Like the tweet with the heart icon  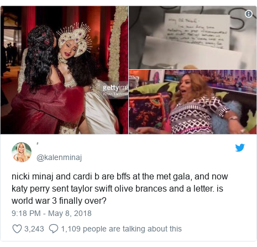(x=17, y=229)
